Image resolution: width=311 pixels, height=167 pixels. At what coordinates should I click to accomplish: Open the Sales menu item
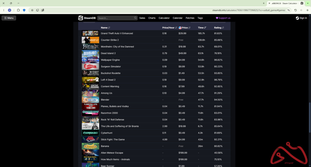(142, 18)
